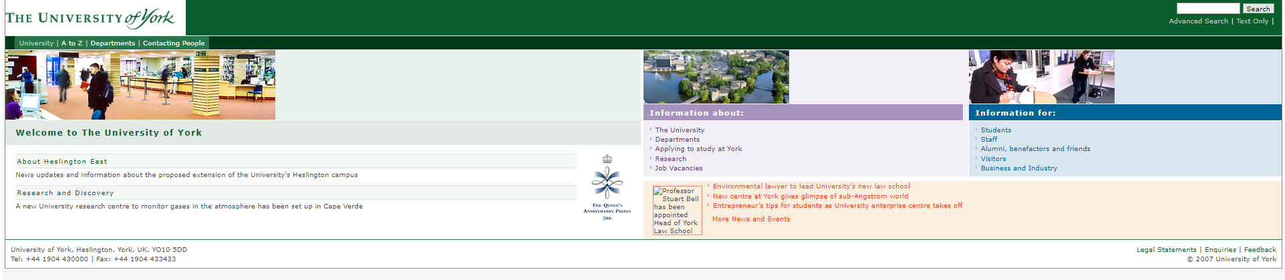1285x280 pixels.
Task: Click the University of York logo
Action: (91, 18)
